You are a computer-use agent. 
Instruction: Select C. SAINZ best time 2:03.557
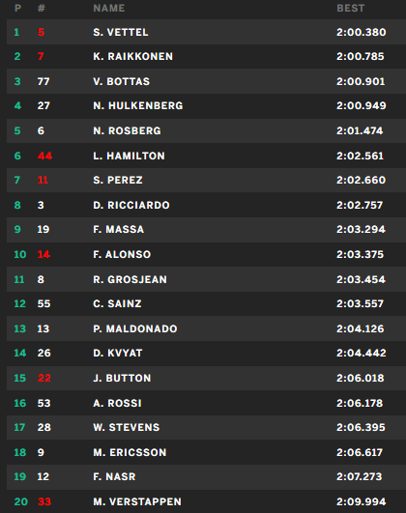tap(360, 303)
